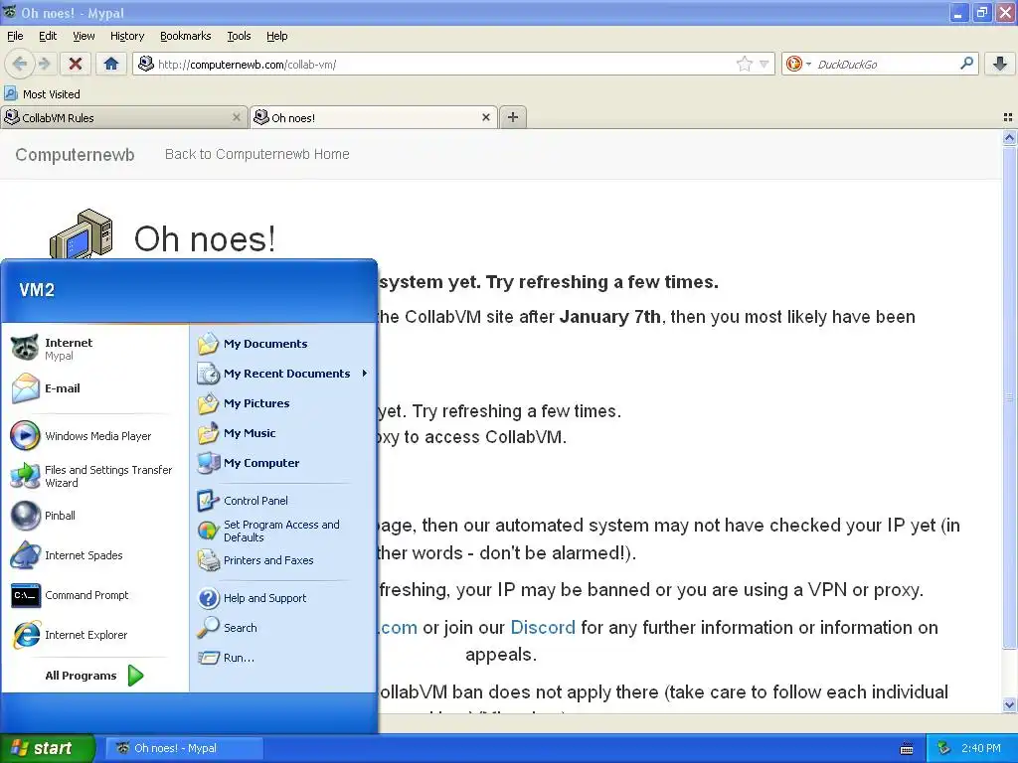Click the browser Back arrow button
The height and width of the screenshot is (763, 1018).
[x=20, y=64]
